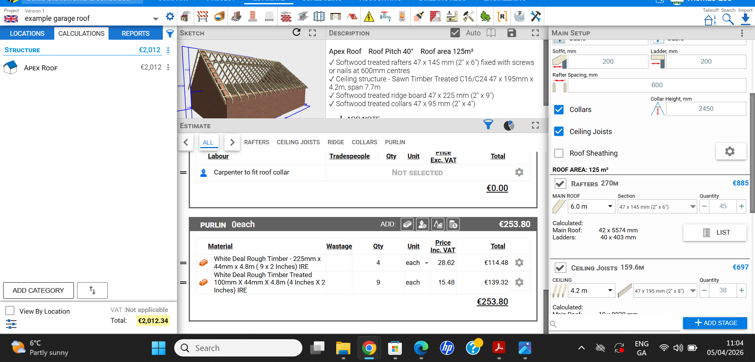
Task: Uncheck the Rafters stage checkbox
Action: [560, 183]
